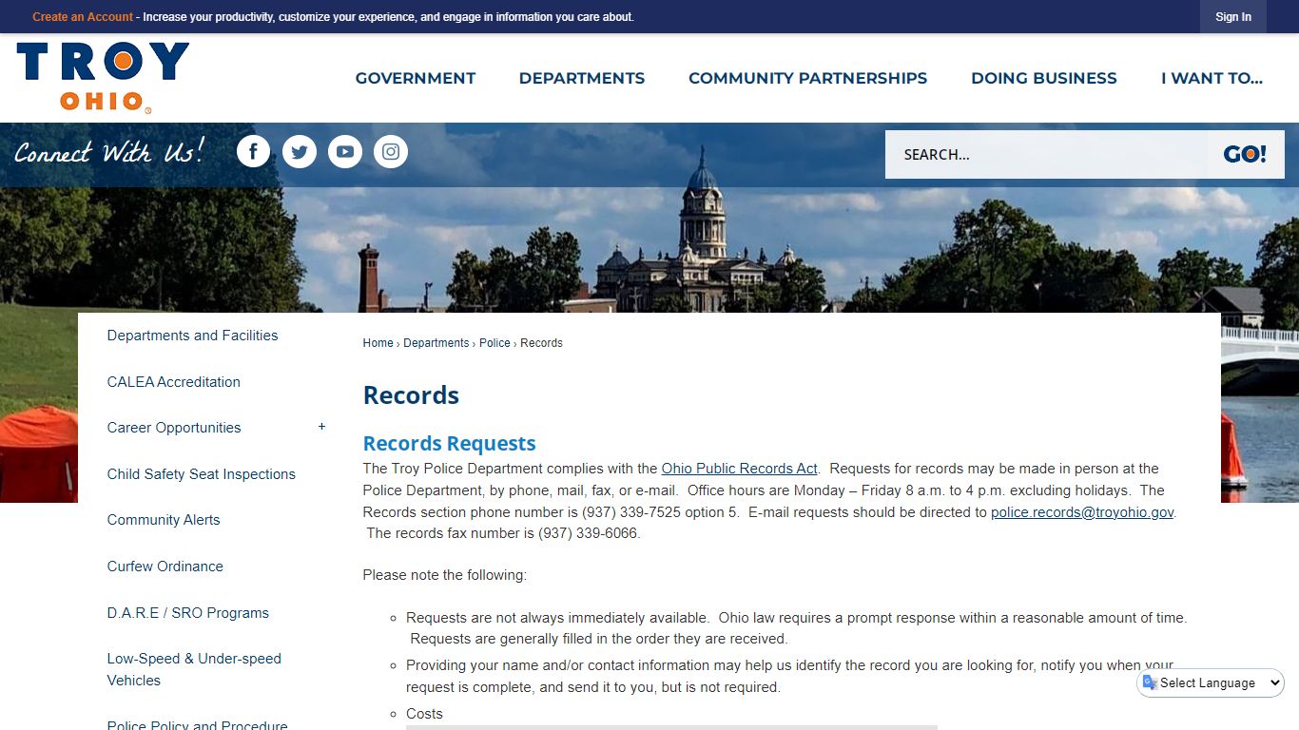Screen dimensions: 1299x730
Task: Click the 'Please note the following:' text
Action: 445,575
